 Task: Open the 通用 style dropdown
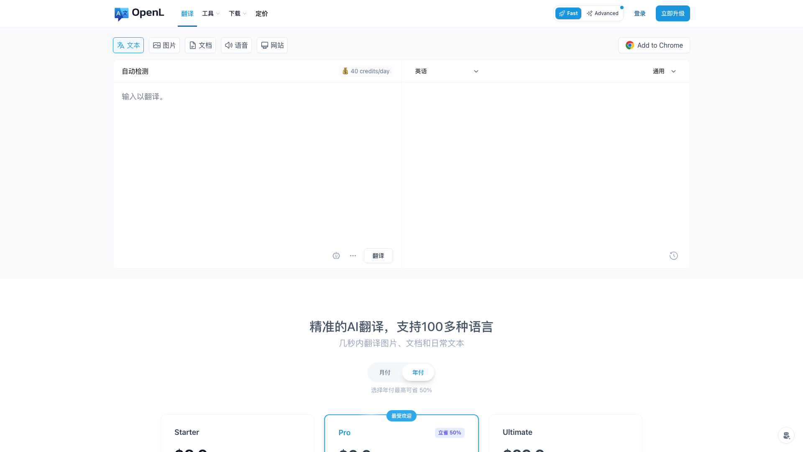click(x=665, y=71)
